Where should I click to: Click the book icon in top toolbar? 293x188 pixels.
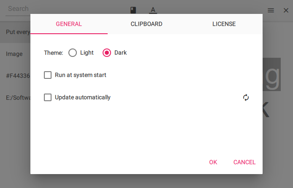pos(133,10)
